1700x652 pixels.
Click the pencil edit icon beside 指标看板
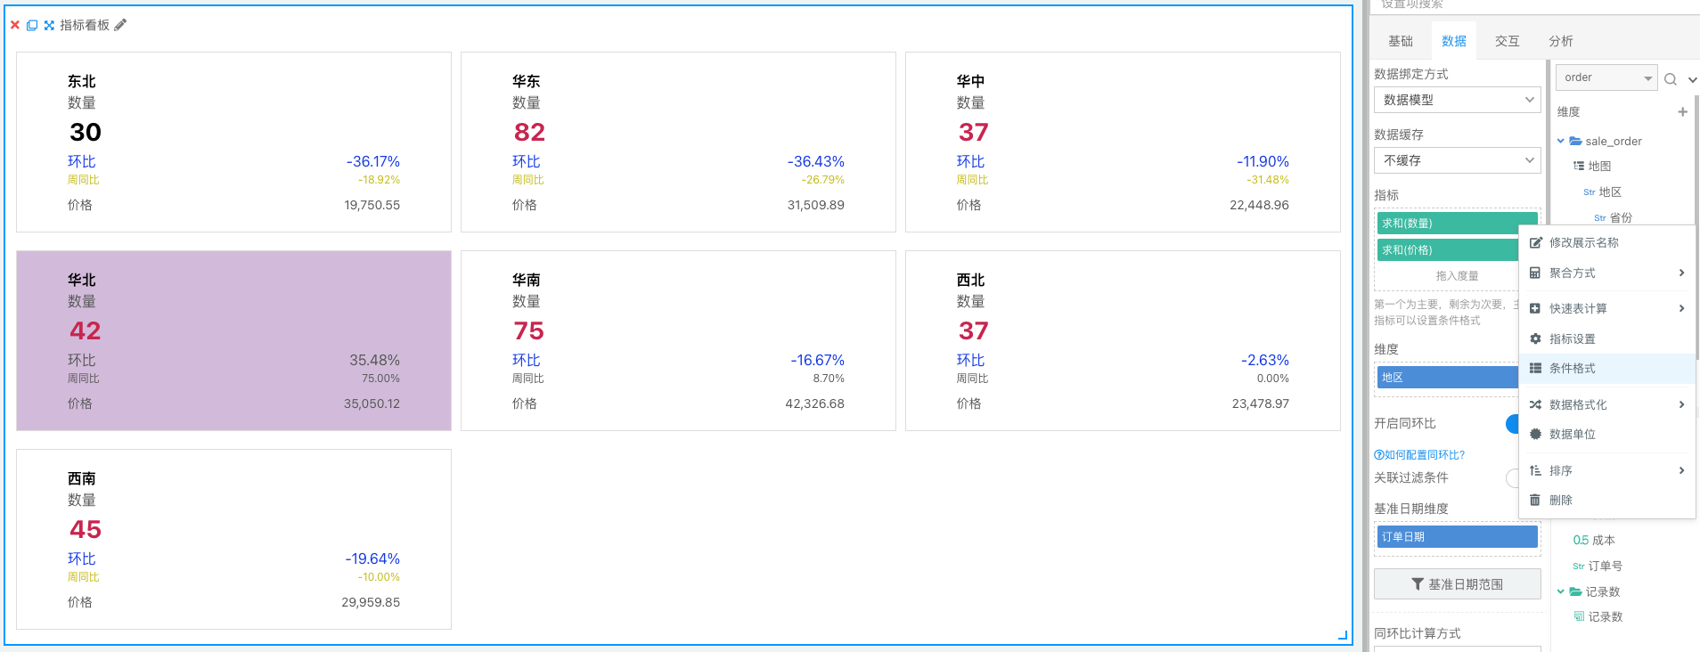121,25
